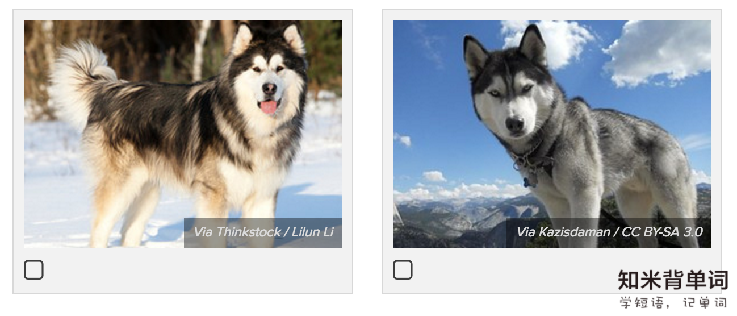Click the malamute's pink tongue
737x316 pixels.
pos(269,107)
